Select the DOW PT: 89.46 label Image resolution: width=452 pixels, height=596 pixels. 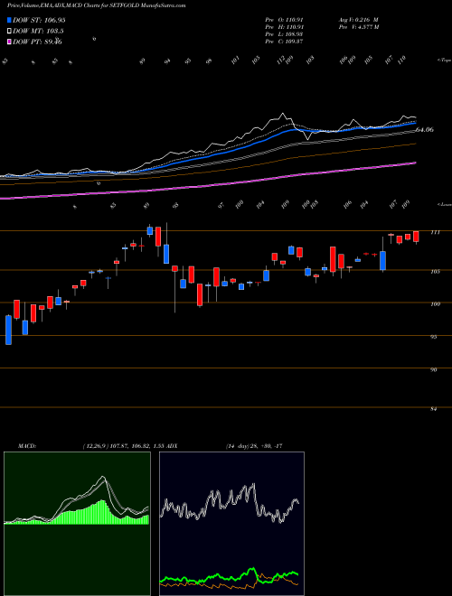click(37, 42)
